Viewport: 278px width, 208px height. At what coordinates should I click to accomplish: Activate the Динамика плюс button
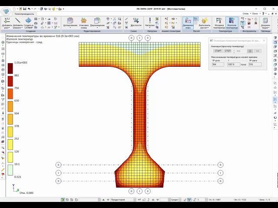188,23
